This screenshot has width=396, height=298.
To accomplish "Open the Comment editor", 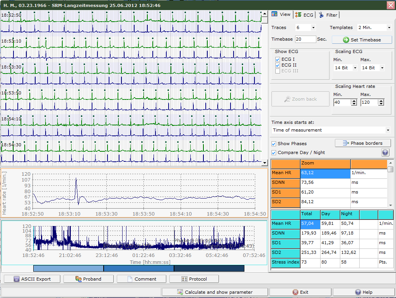I will pos(142,279).
